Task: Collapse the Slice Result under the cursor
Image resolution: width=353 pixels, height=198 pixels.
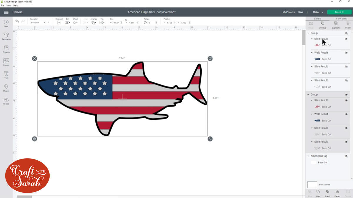Action: pyautogui.click(x=312, y=39)
